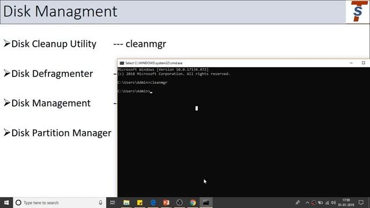This screenshot has width=370, height=208.
Task: Click the 'Disk Managment' slide title
Action: click(x=60, y=12)
